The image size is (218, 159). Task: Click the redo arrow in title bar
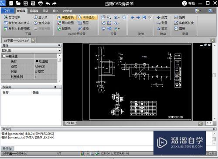(x=54, y=3)
